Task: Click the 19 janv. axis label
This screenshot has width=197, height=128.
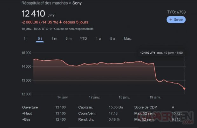Action: tap(155, 97)
